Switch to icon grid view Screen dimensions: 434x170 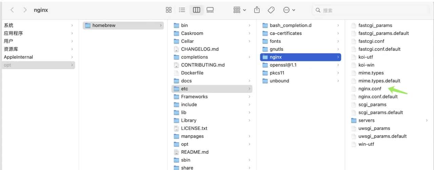coord(169,10)
